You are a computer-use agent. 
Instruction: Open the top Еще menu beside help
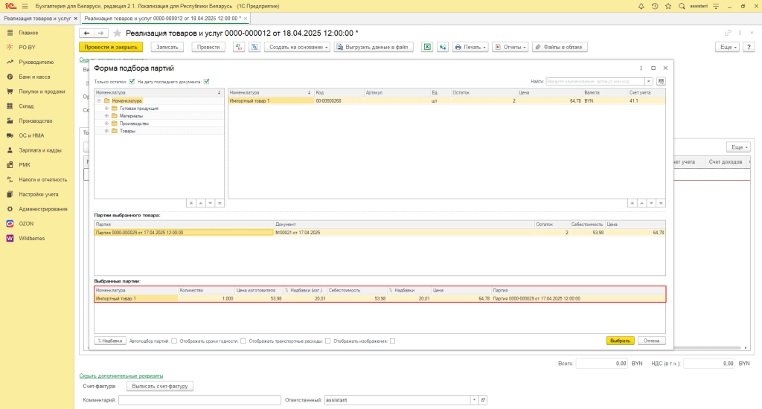tap(728, 47)
